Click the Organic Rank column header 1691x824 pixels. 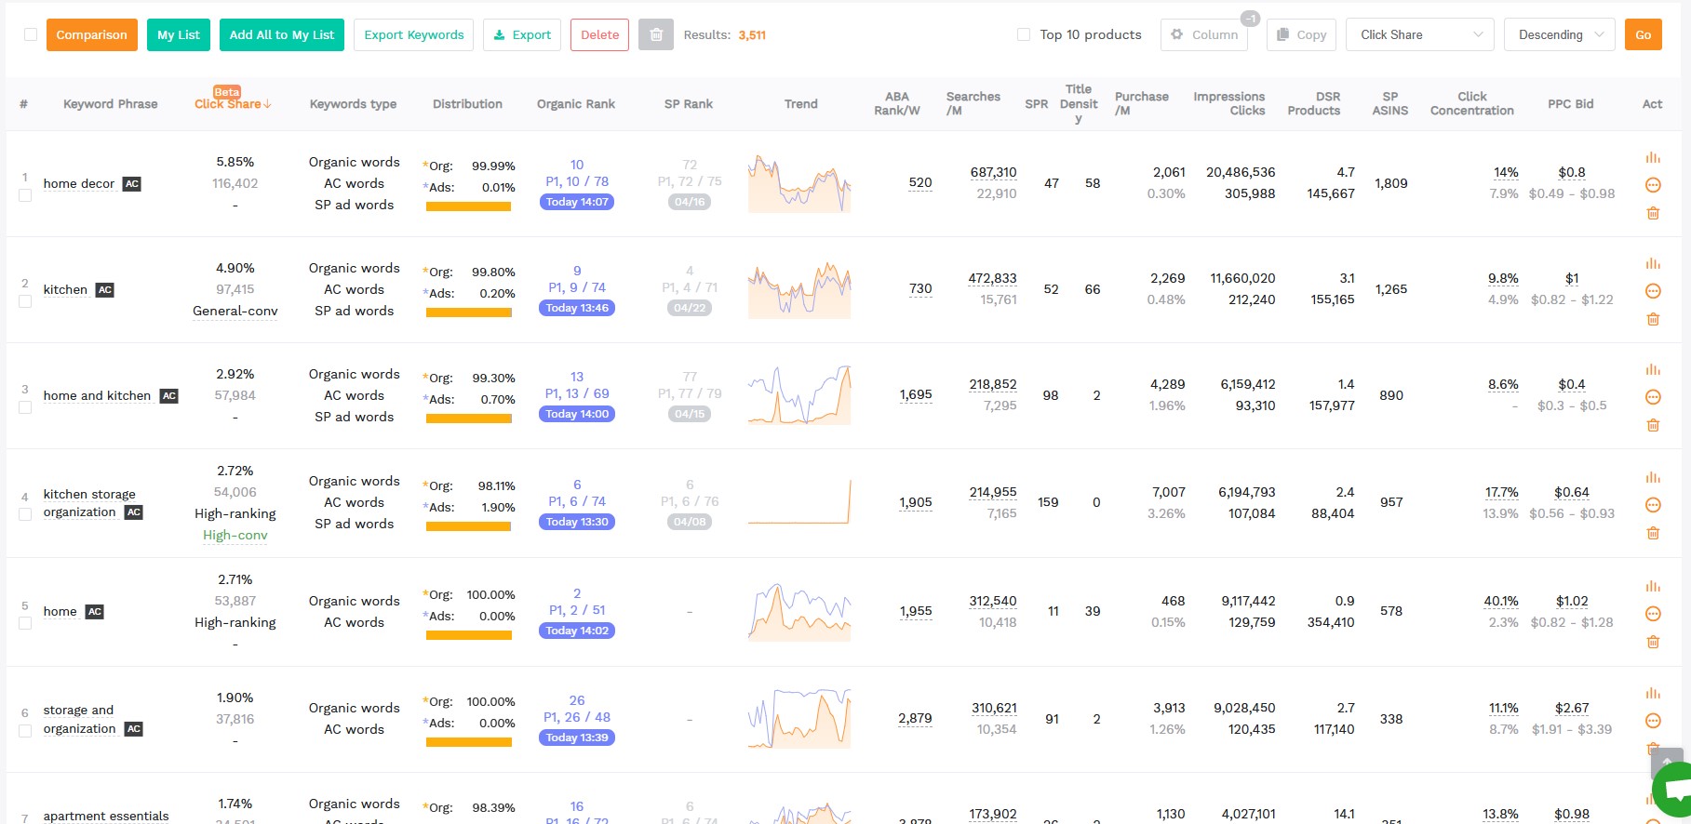pos(576,104)
